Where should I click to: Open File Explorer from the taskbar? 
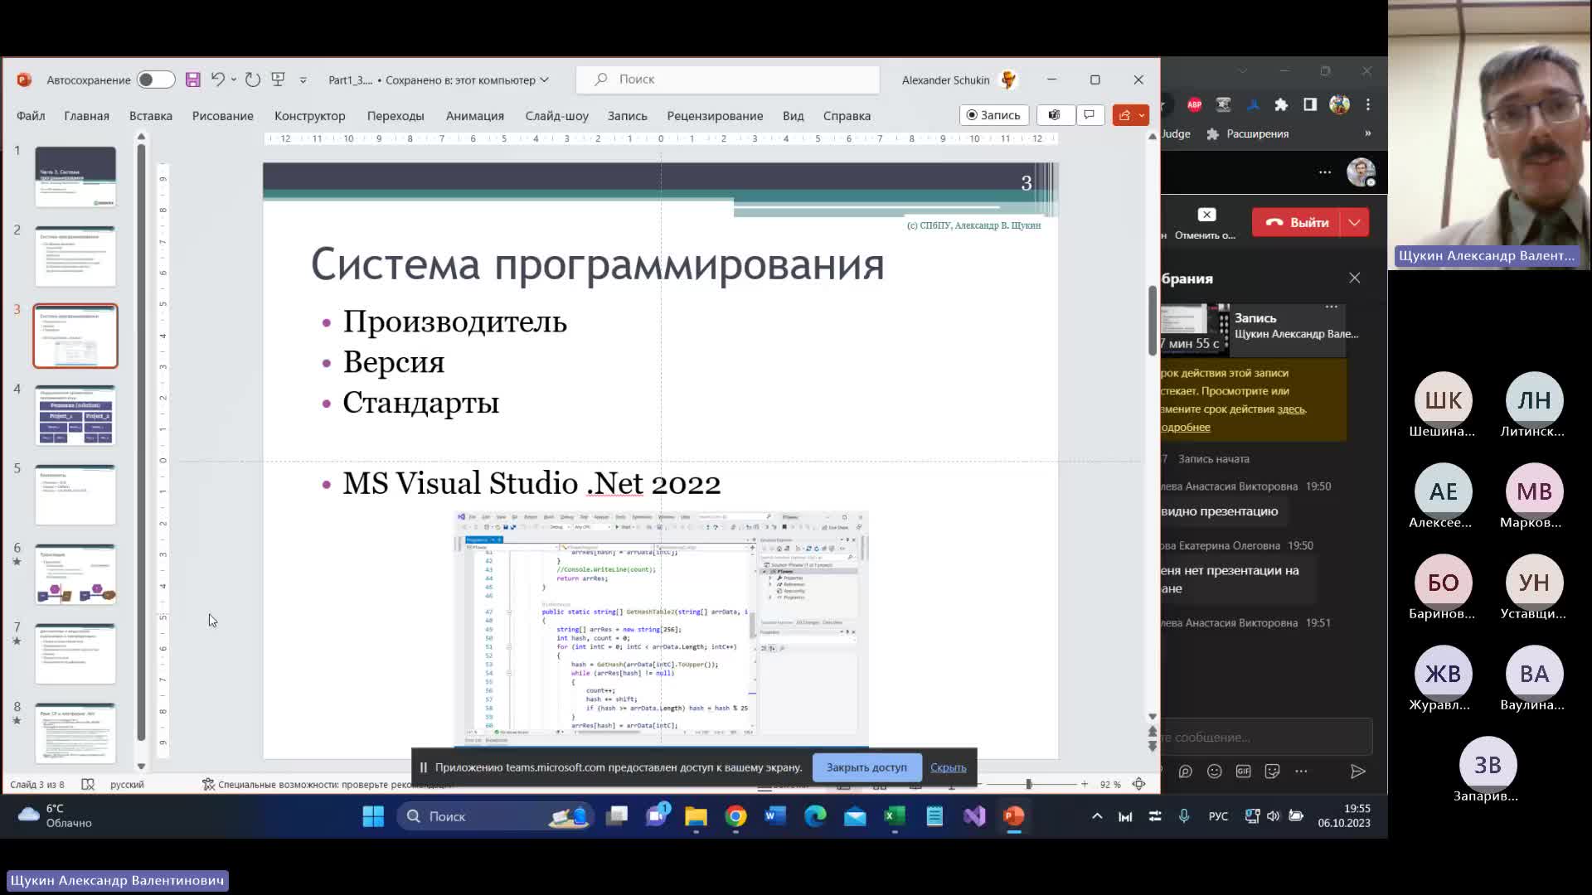coord(696,816)
